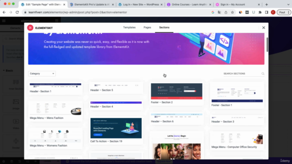This screenshot has width=292, height=164.
Task: Switch to the Online Courses browser tab
Action: [189, 5]
